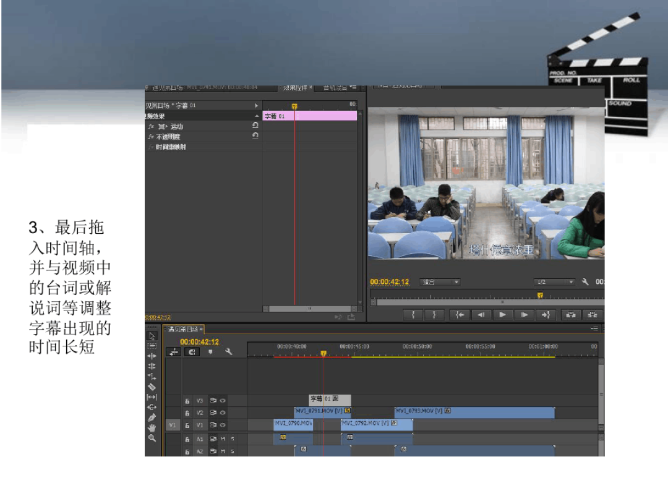This screenshot has width=668, height=501.
Task: Open program monitor settings wrench
Action: point(585,281)
